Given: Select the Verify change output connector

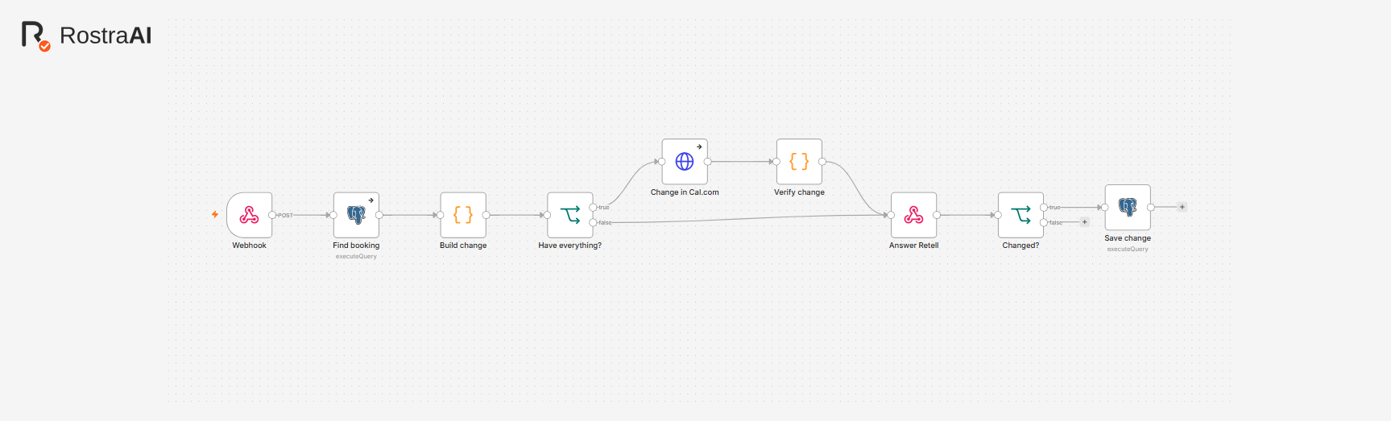Looking at the screenshot, I should (x=822, y=162).
